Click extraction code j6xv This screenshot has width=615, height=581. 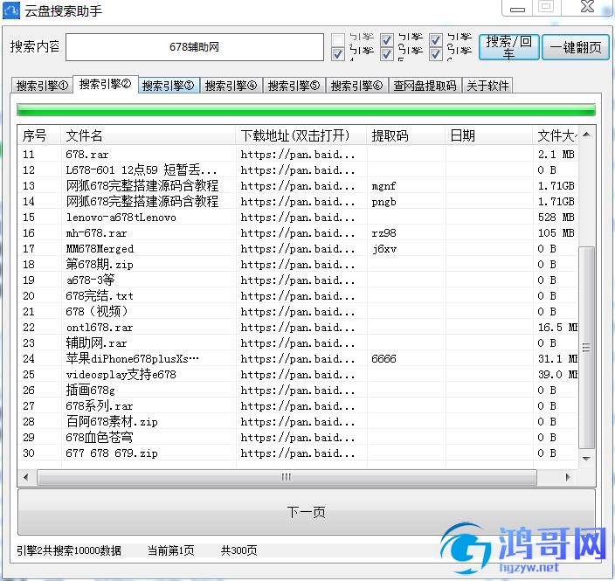coord(384,249)
